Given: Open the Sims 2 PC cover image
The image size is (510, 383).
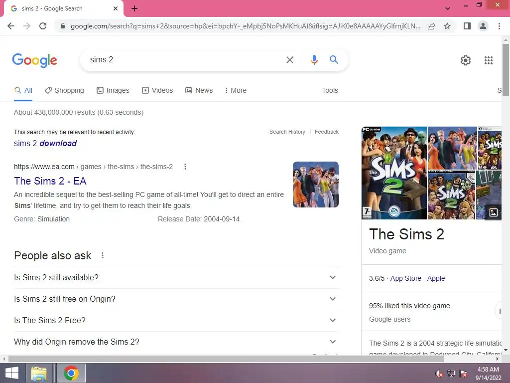Looking at the screenshot, I should pos(394,173).
